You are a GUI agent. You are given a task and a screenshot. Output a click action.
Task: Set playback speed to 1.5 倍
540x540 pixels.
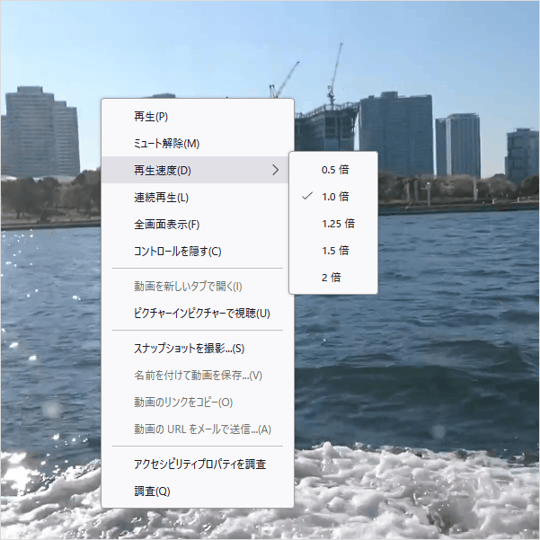tap(333, 250)
